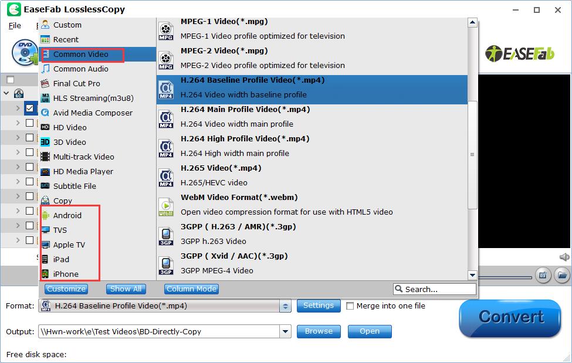Click the Apple TV icon

pyautogui.click(x=45, y=245)
